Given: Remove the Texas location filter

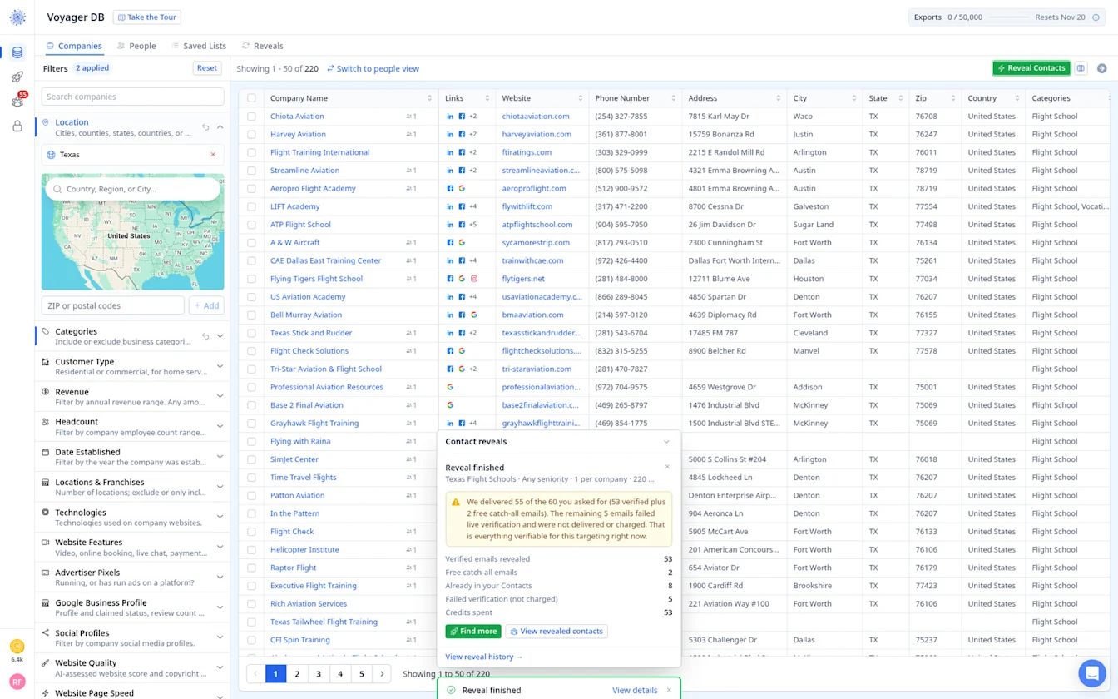Looking at the screenshot, I should tap(213, 155).
